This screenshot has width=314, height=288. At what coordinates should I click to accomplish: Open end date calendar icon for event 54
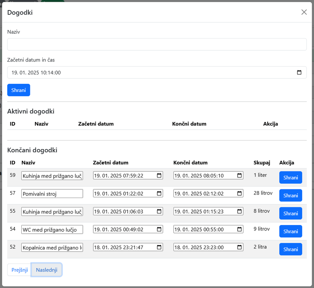(239, 229)
